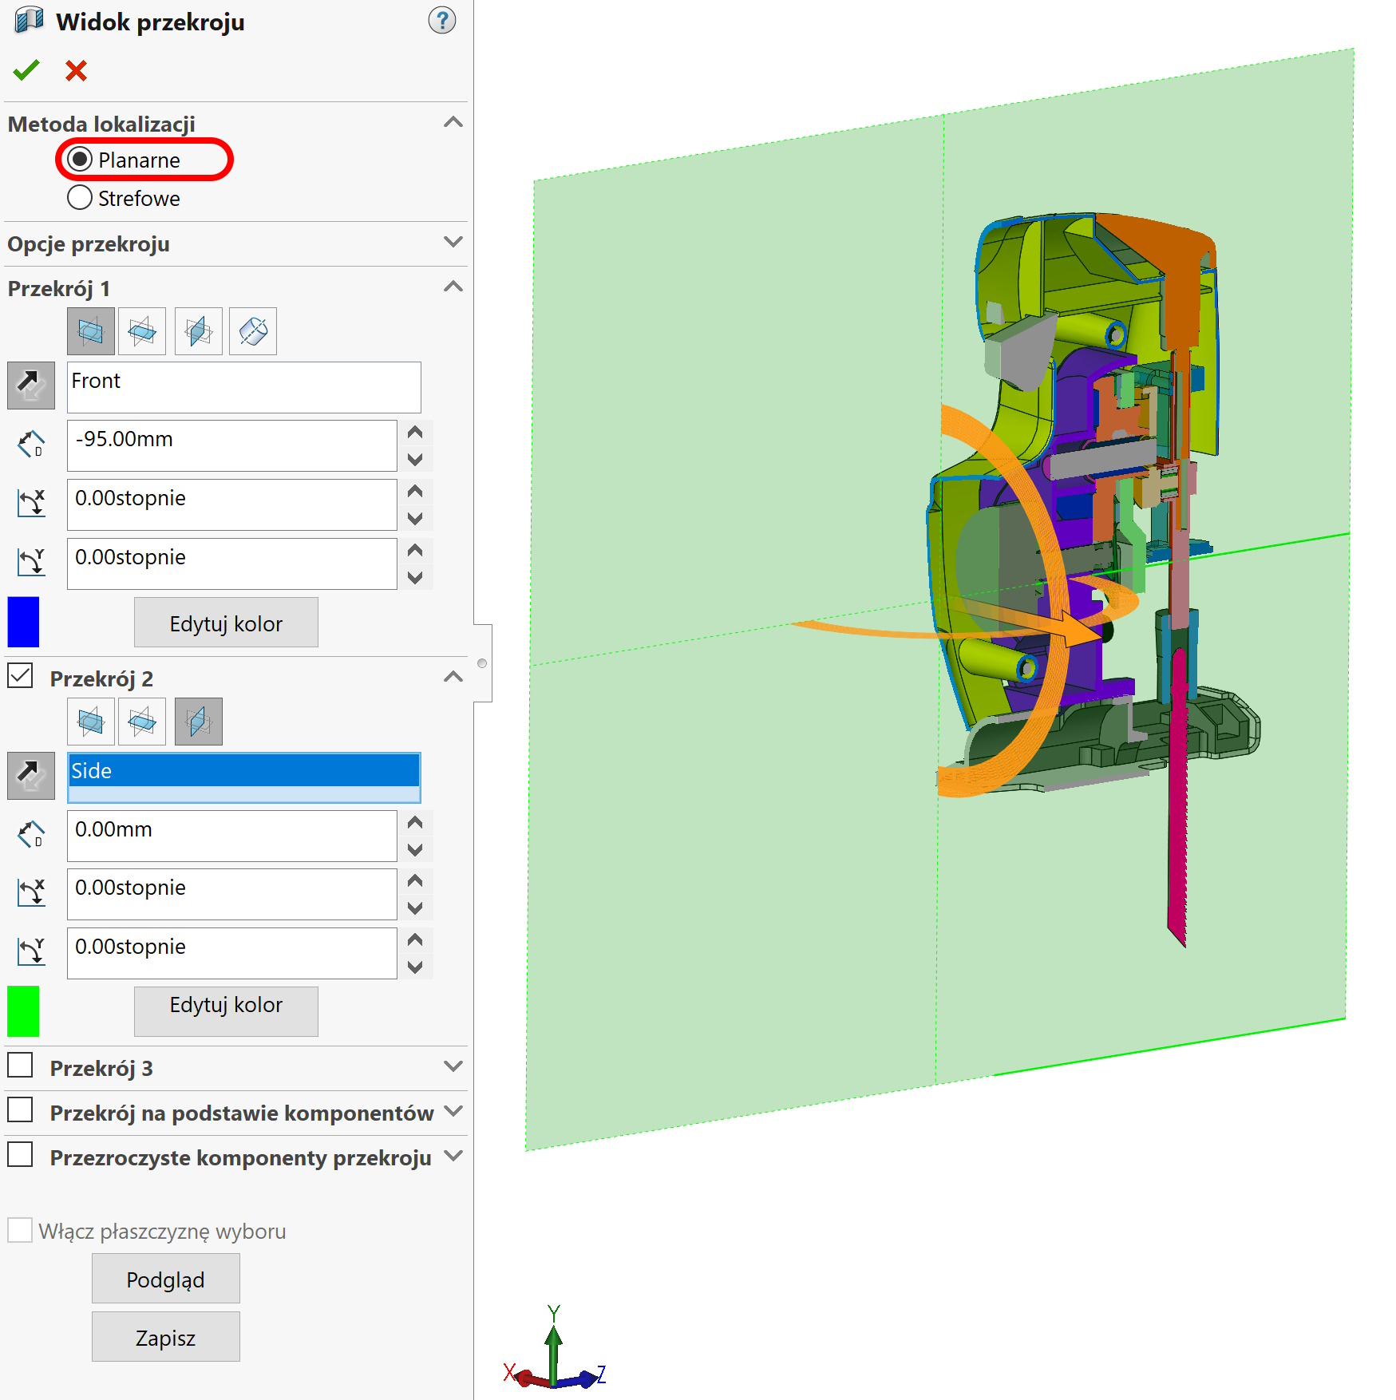1396x1400 pixels.
Task: Select Right plane icon in Przekrój 1
Action: coord(198,330)
